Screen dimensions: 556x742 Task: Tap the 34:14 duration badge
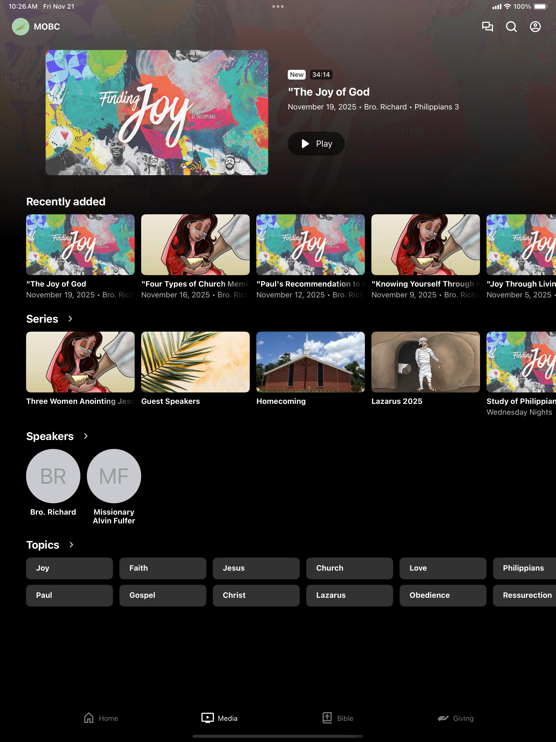(x=321, y=74)
